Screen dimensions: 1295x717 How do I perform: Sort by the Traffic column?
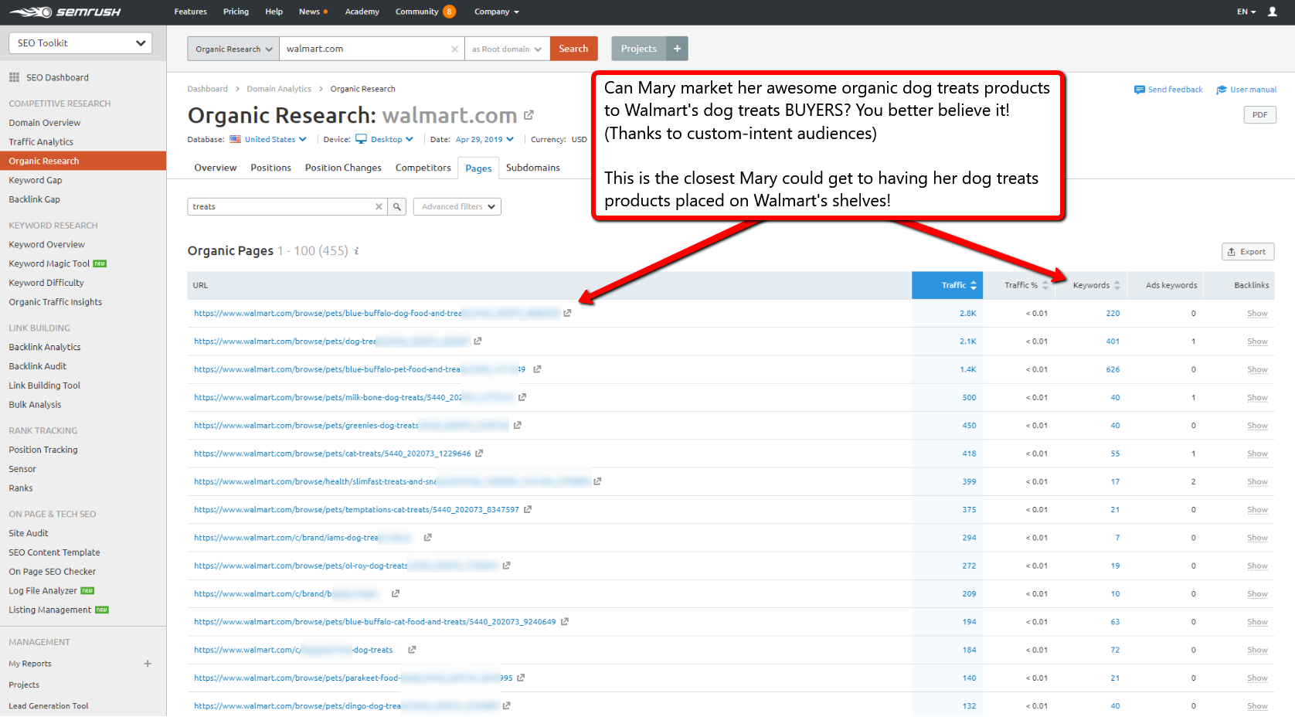[947, 285]
